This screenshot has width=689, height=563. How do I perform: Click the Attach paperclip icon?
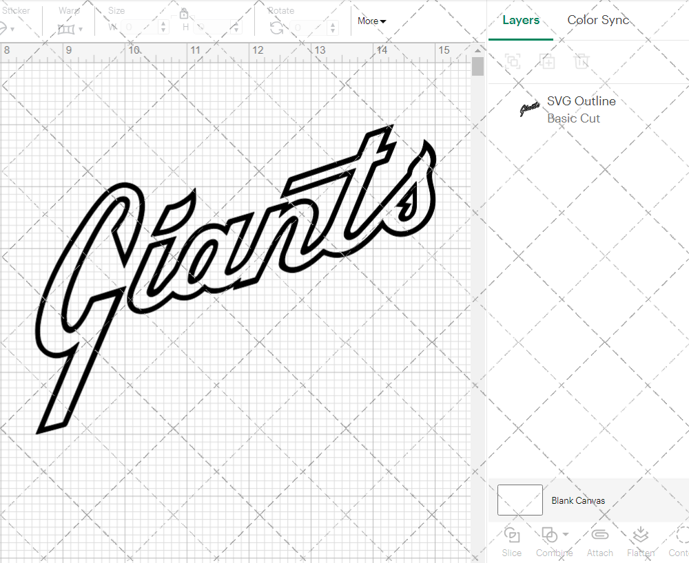[x=599, y=535]
